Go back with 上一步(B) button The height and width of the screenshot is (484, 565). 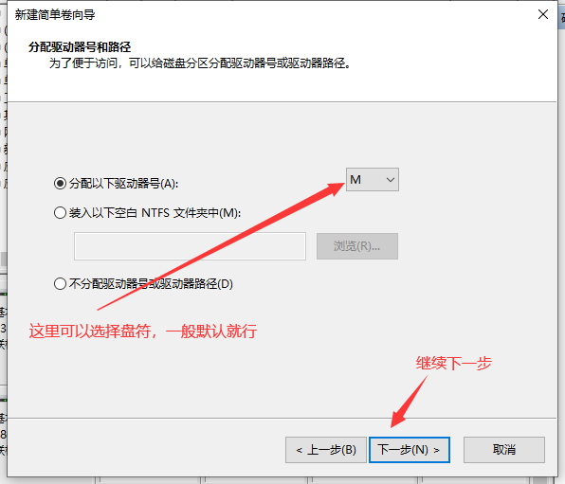[x=326, y=450]
